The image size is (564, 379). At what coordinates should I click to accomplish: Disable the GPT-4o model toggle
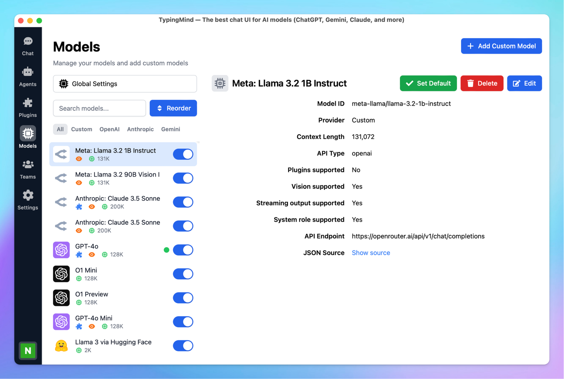pos(183,250)
